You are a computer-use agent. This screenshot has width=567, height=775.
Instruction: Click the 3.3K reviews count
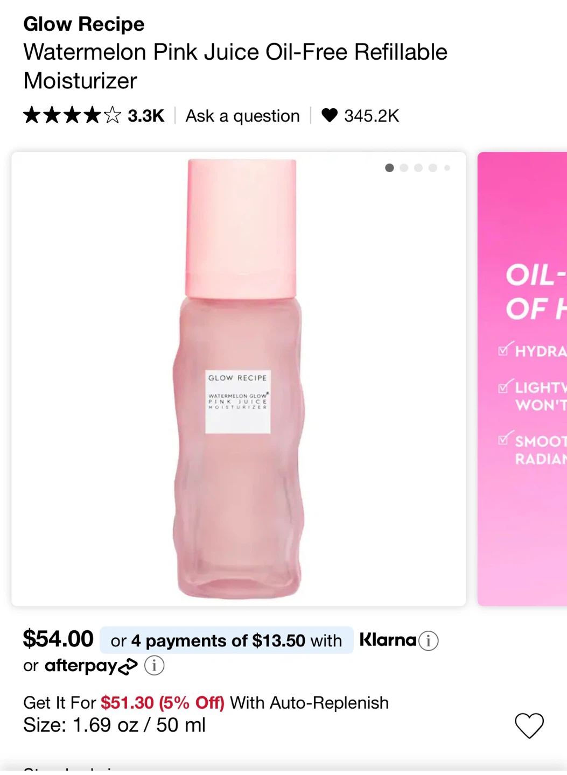tap(145, 116)
